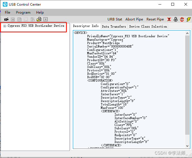
Task: Click the SerialNumber="0000000004BE" line
Action: [x=110, y=47]
